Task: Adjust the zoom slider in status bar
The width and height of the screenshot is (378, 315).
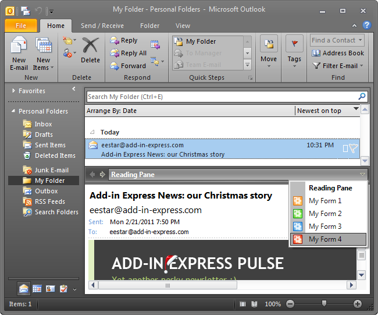Action: (324, 304)
